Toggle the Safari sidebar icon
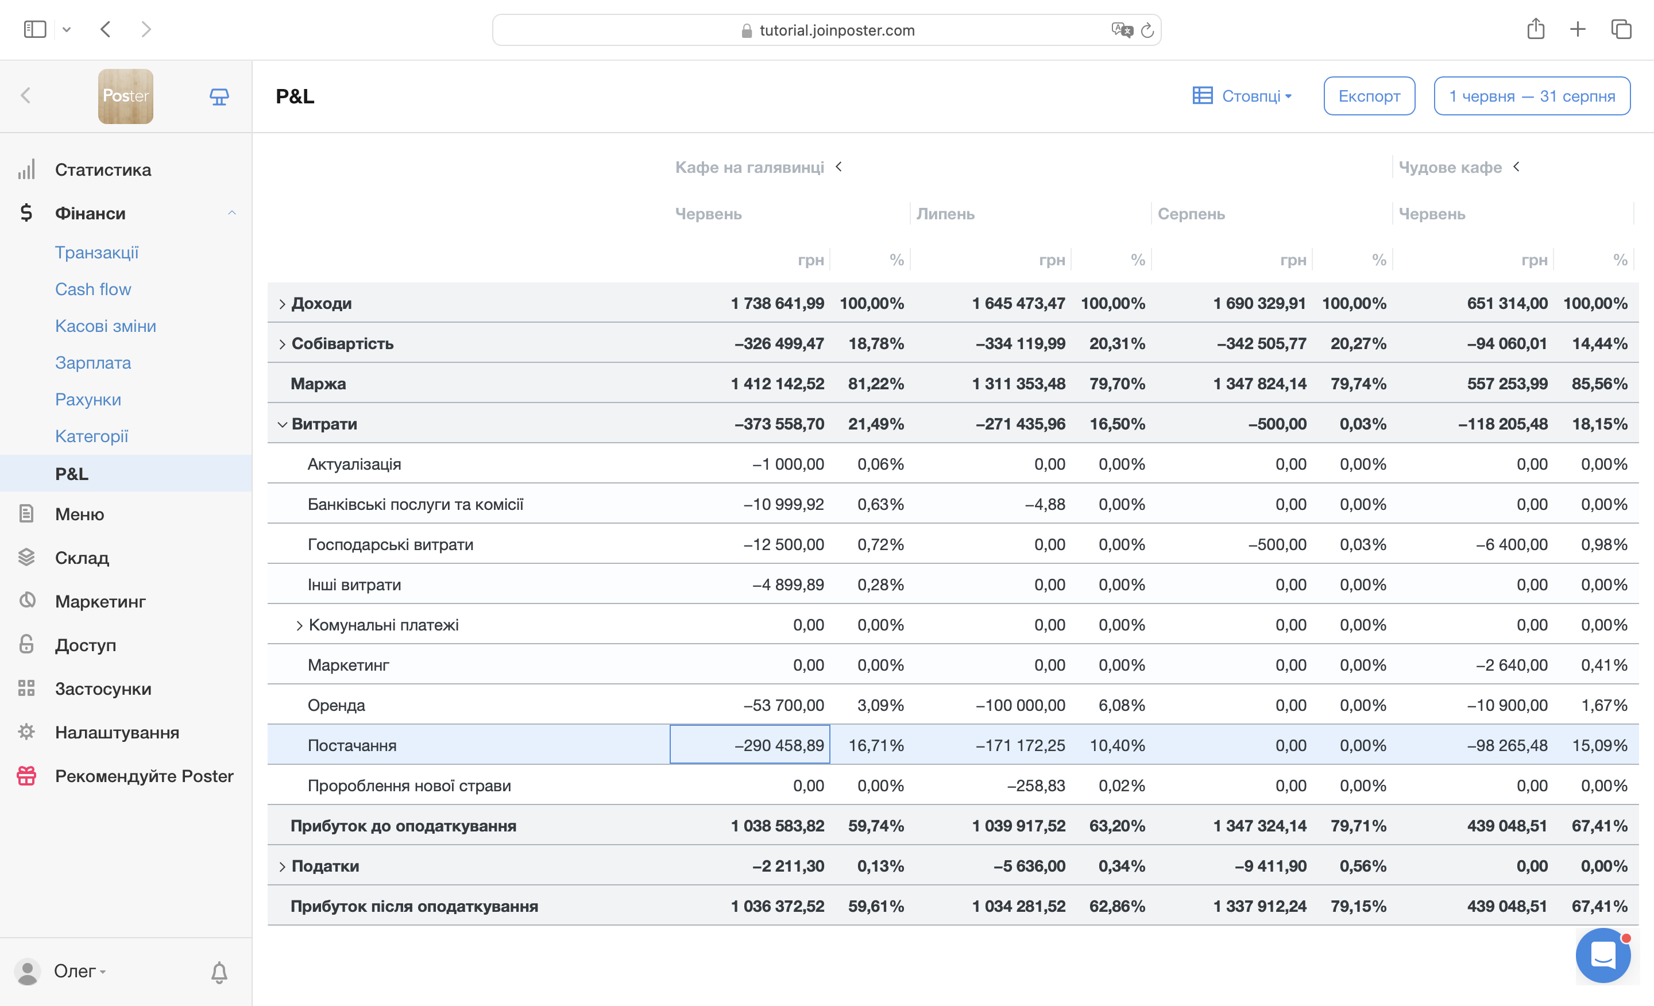The image size is (1654, 1006). pos(35,29)
